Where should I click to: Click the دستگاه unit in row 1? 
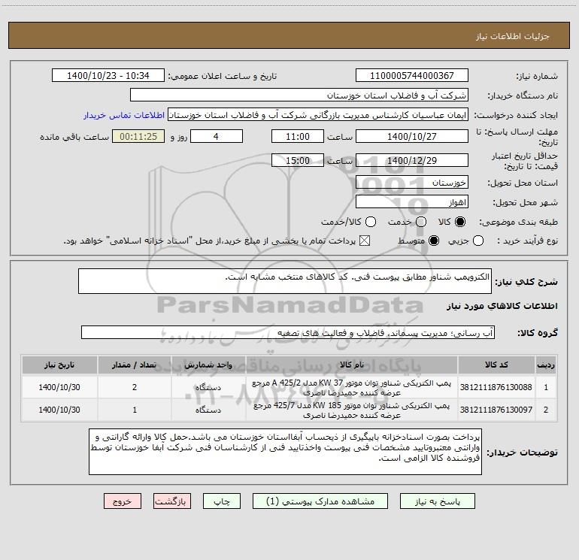coord(208,387)
